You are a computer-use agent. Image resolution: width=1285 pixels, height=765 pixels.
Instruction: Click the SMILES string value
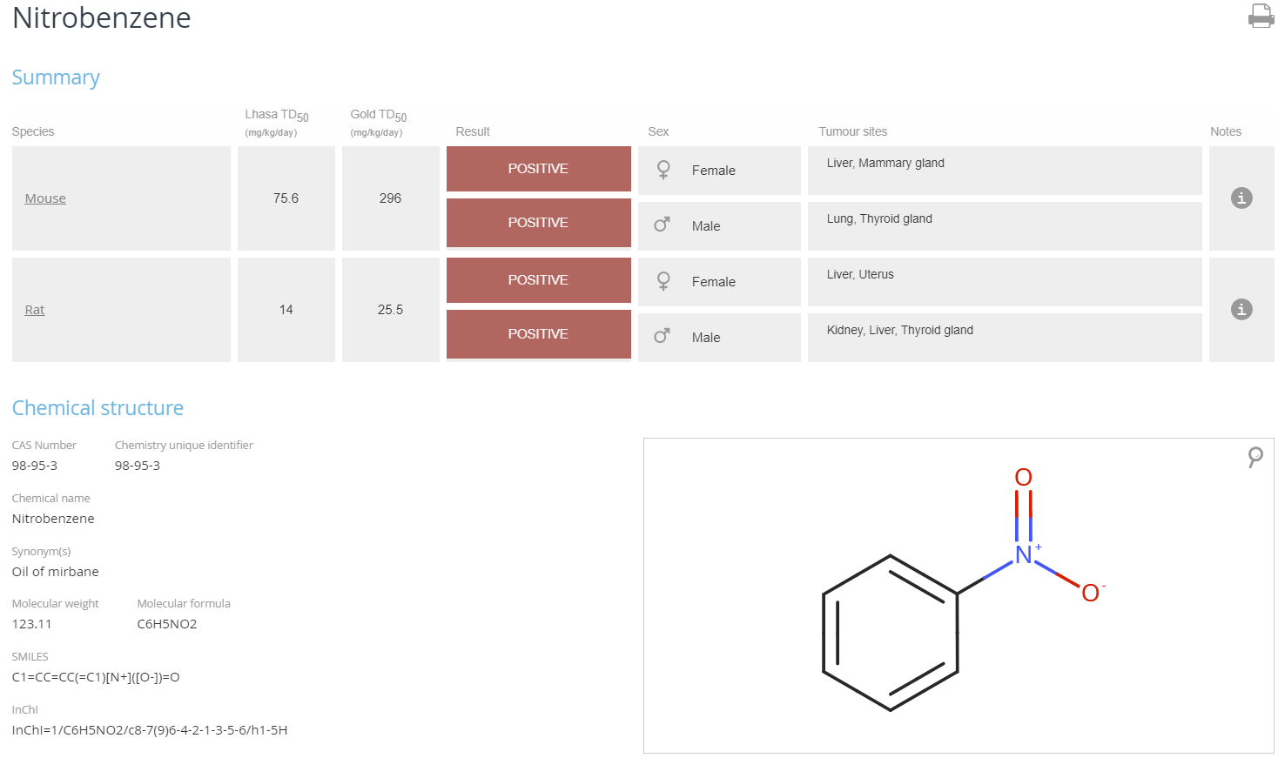pyautogui.click(x=96, y=677)
